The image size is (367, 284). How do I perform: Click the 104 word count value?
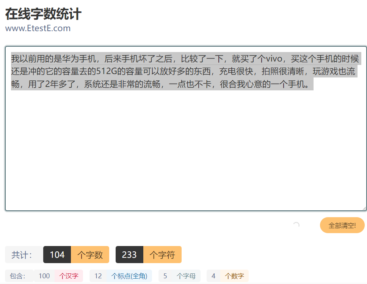point(57,255)
